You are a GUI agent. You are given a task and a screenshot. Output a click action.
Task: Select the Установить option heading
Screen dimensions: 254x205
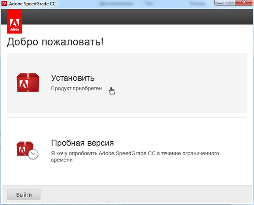tap(73, 78)
